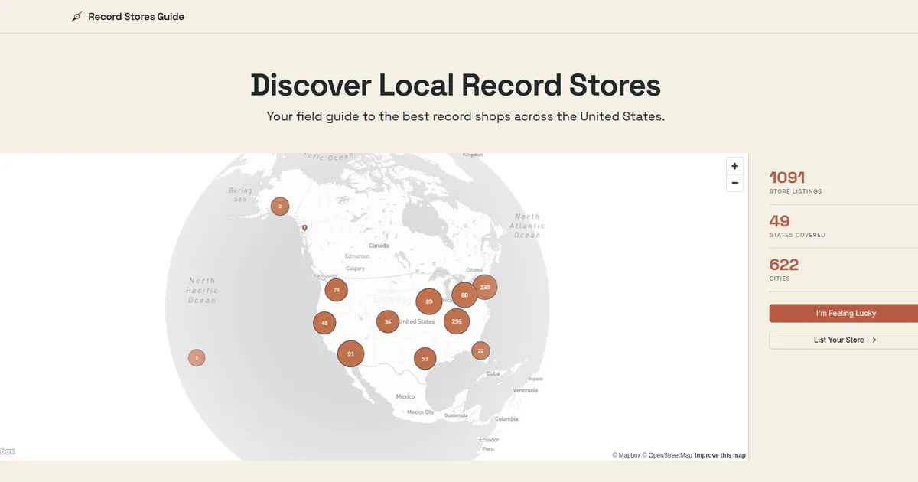
Task: Click the United States label on map
Action: [x=418, y=321]
